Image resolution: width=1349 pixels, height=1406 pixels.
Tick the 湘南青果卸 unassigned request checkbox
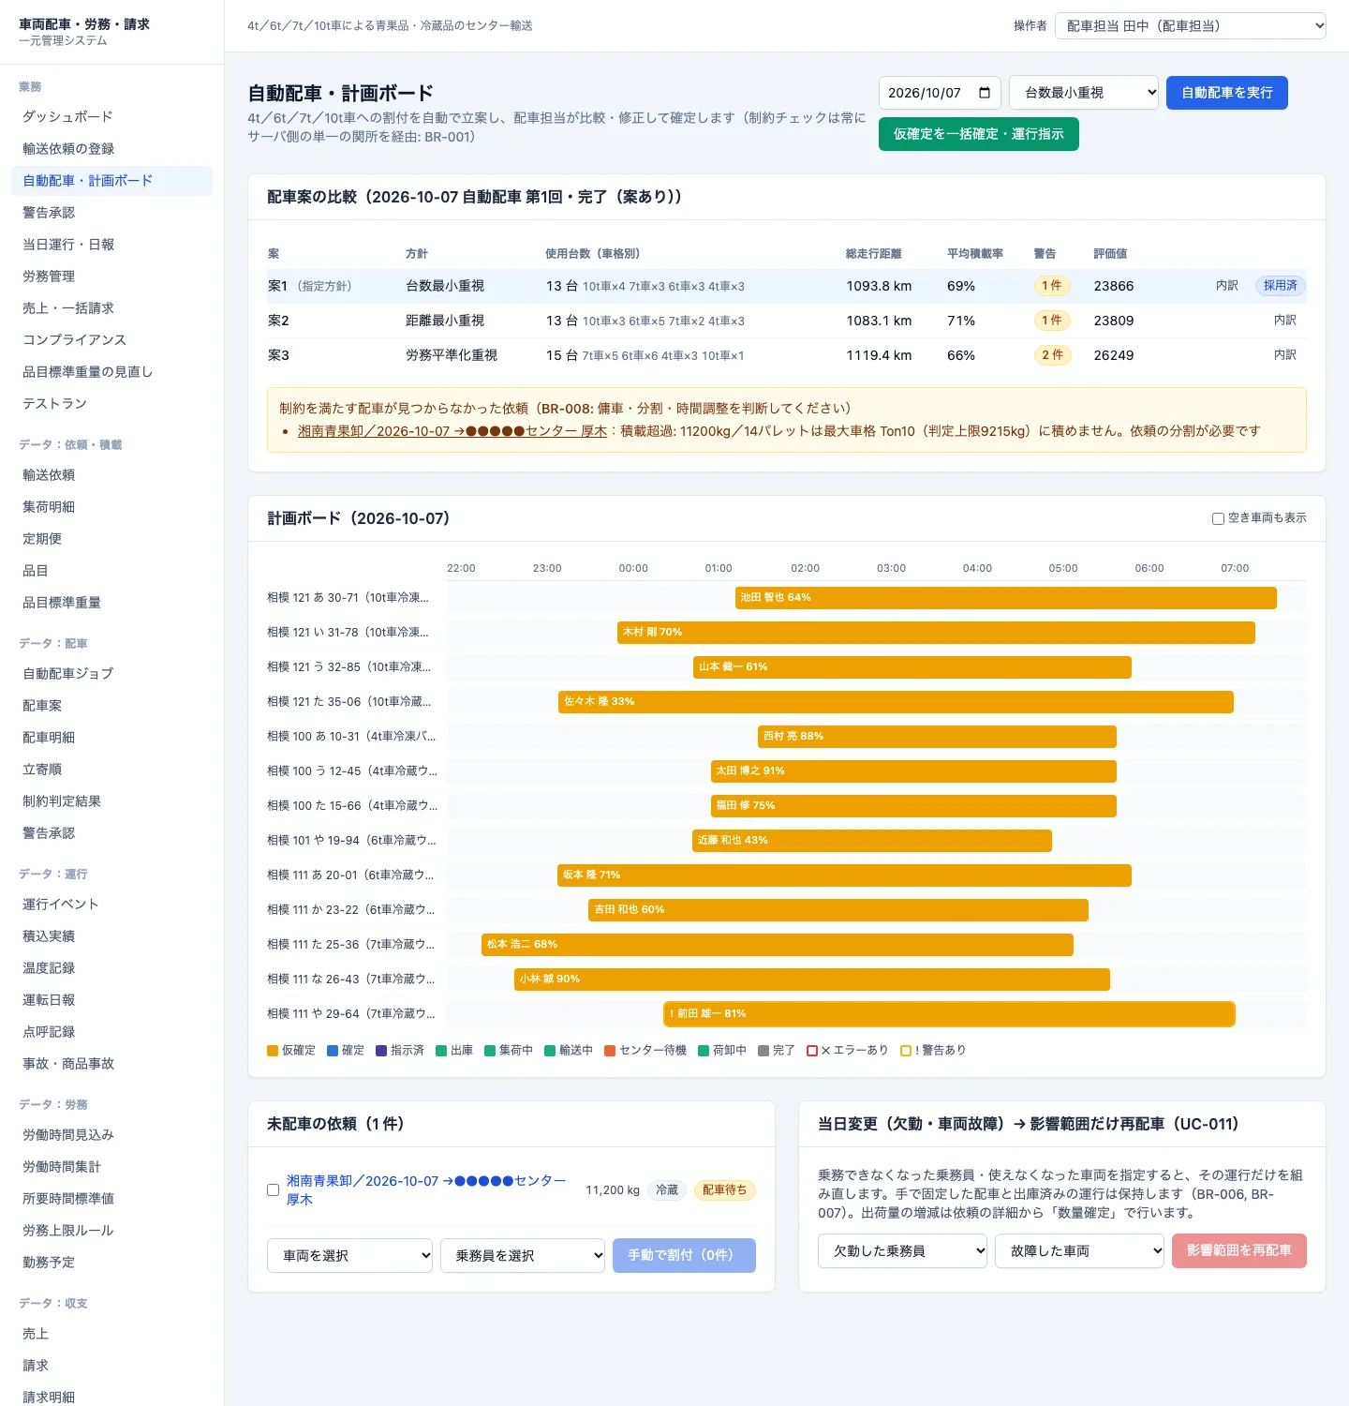pyautogui.click(x=273, y=1189)
